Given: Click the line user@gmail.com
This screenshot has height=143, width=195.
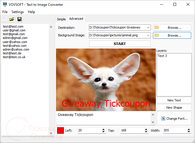Looking at the screenshot, I should [14, 30].
